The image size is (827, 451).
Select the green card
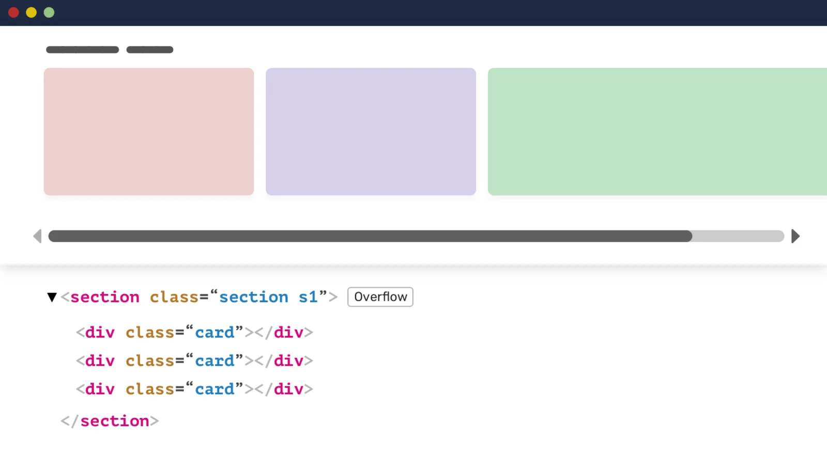[x=656, y=132]
